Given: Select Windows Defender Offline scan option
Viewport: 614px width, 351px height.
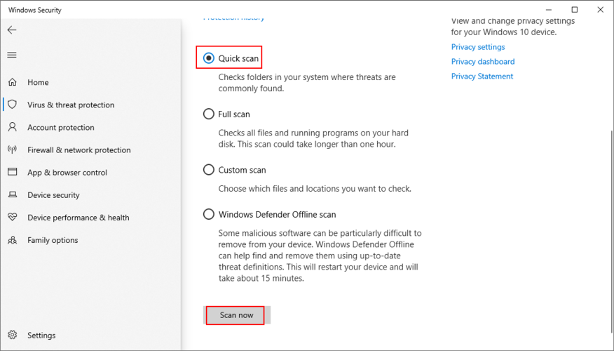Looking at the screenshot, I should [x=209, y=215].
